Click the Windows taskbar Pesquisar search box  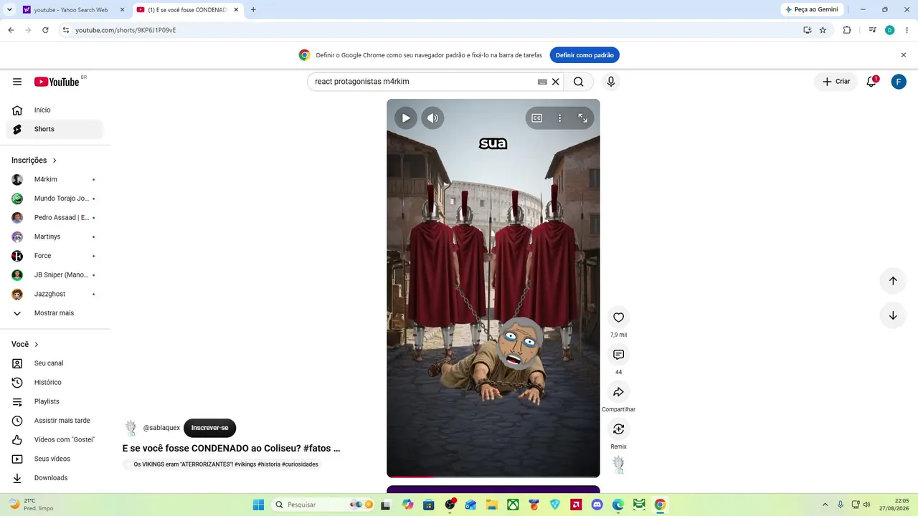pos(324,505)
